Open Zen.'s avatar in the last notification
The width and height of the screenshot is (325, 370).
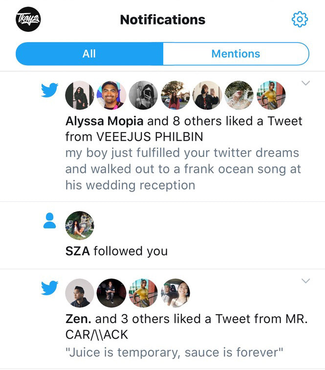coord(79,293)
